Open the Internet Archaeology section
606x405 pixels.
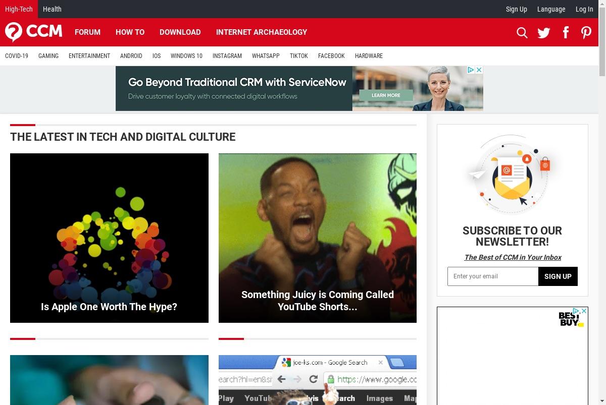coord(262,32)
